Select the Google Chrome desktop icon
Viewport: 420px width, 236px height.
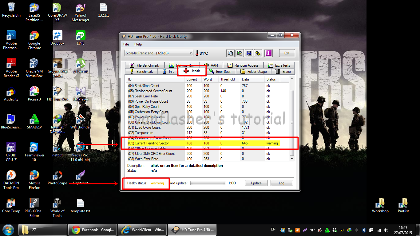click(34, 40)
